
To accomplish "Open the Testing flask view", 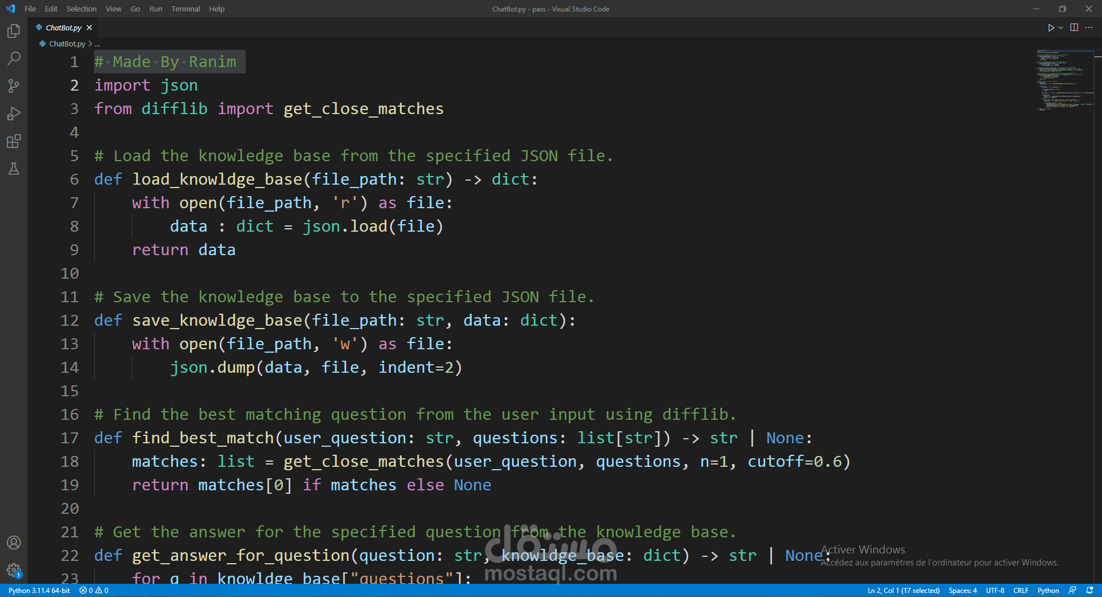I will [x=14, y=169].
